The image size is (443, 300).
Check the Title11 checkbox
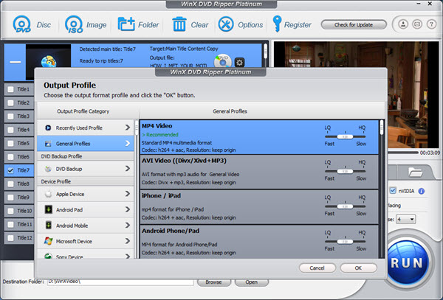10,224
